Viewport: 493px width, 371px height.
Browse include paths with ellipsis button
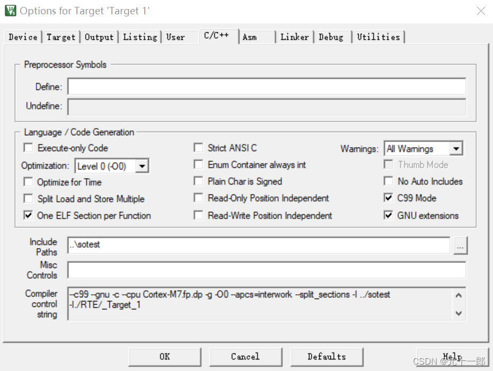[460, 245]
